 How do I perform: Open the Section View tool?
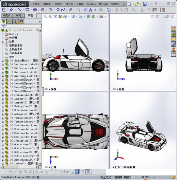point(60,17)
